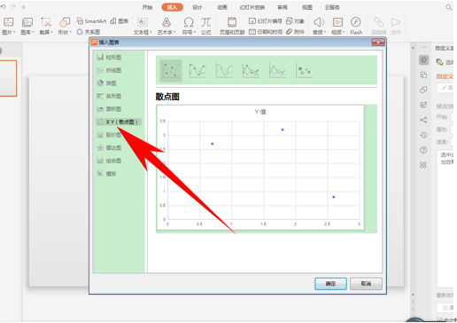Viewport: 457px width, 323px height.
Task: Click the formula π icon
Action: (206, 26)
